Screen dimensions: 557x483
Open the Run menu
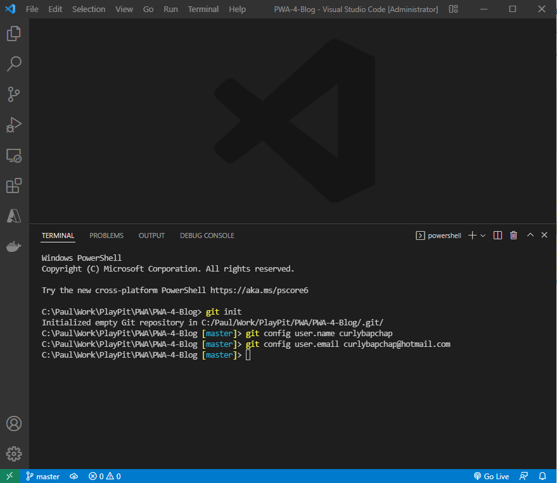pyautogui.click(x=170, y=9)
